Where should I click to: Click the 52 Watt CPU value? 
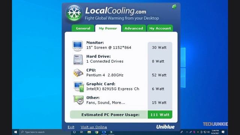coord(159,75)
